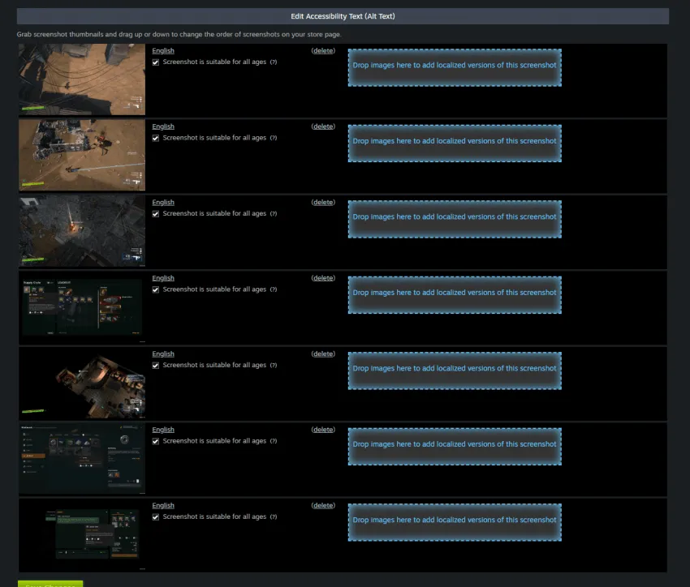Delete the first screenshot

tap(323, 51)
